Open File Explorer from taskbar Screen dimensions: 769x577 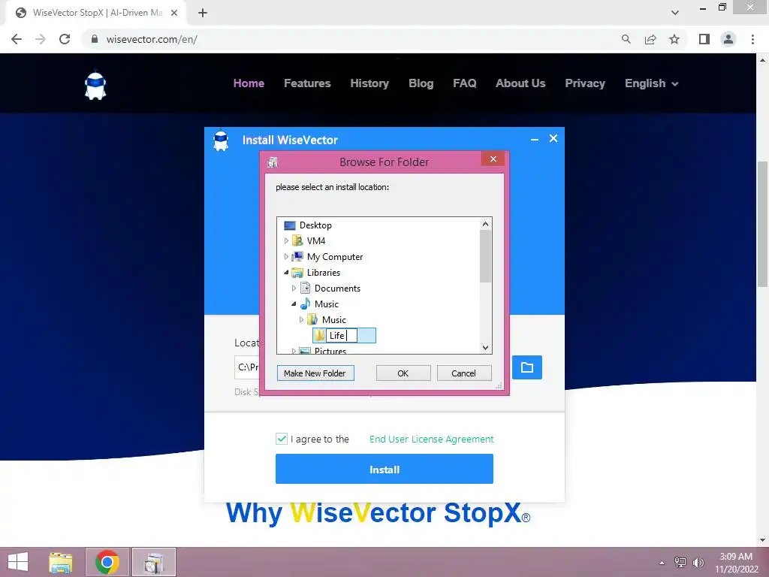tap(61, 562)
